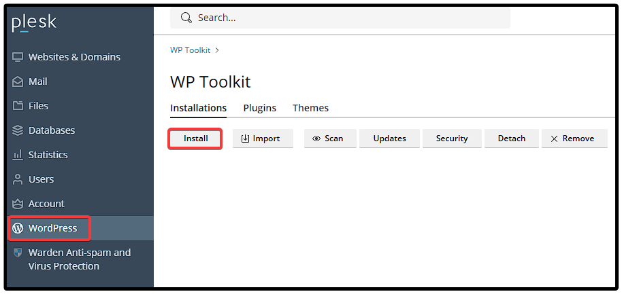
Task: Click the Plesk logo
Action: pyautogui.click(x=34, y=22)
